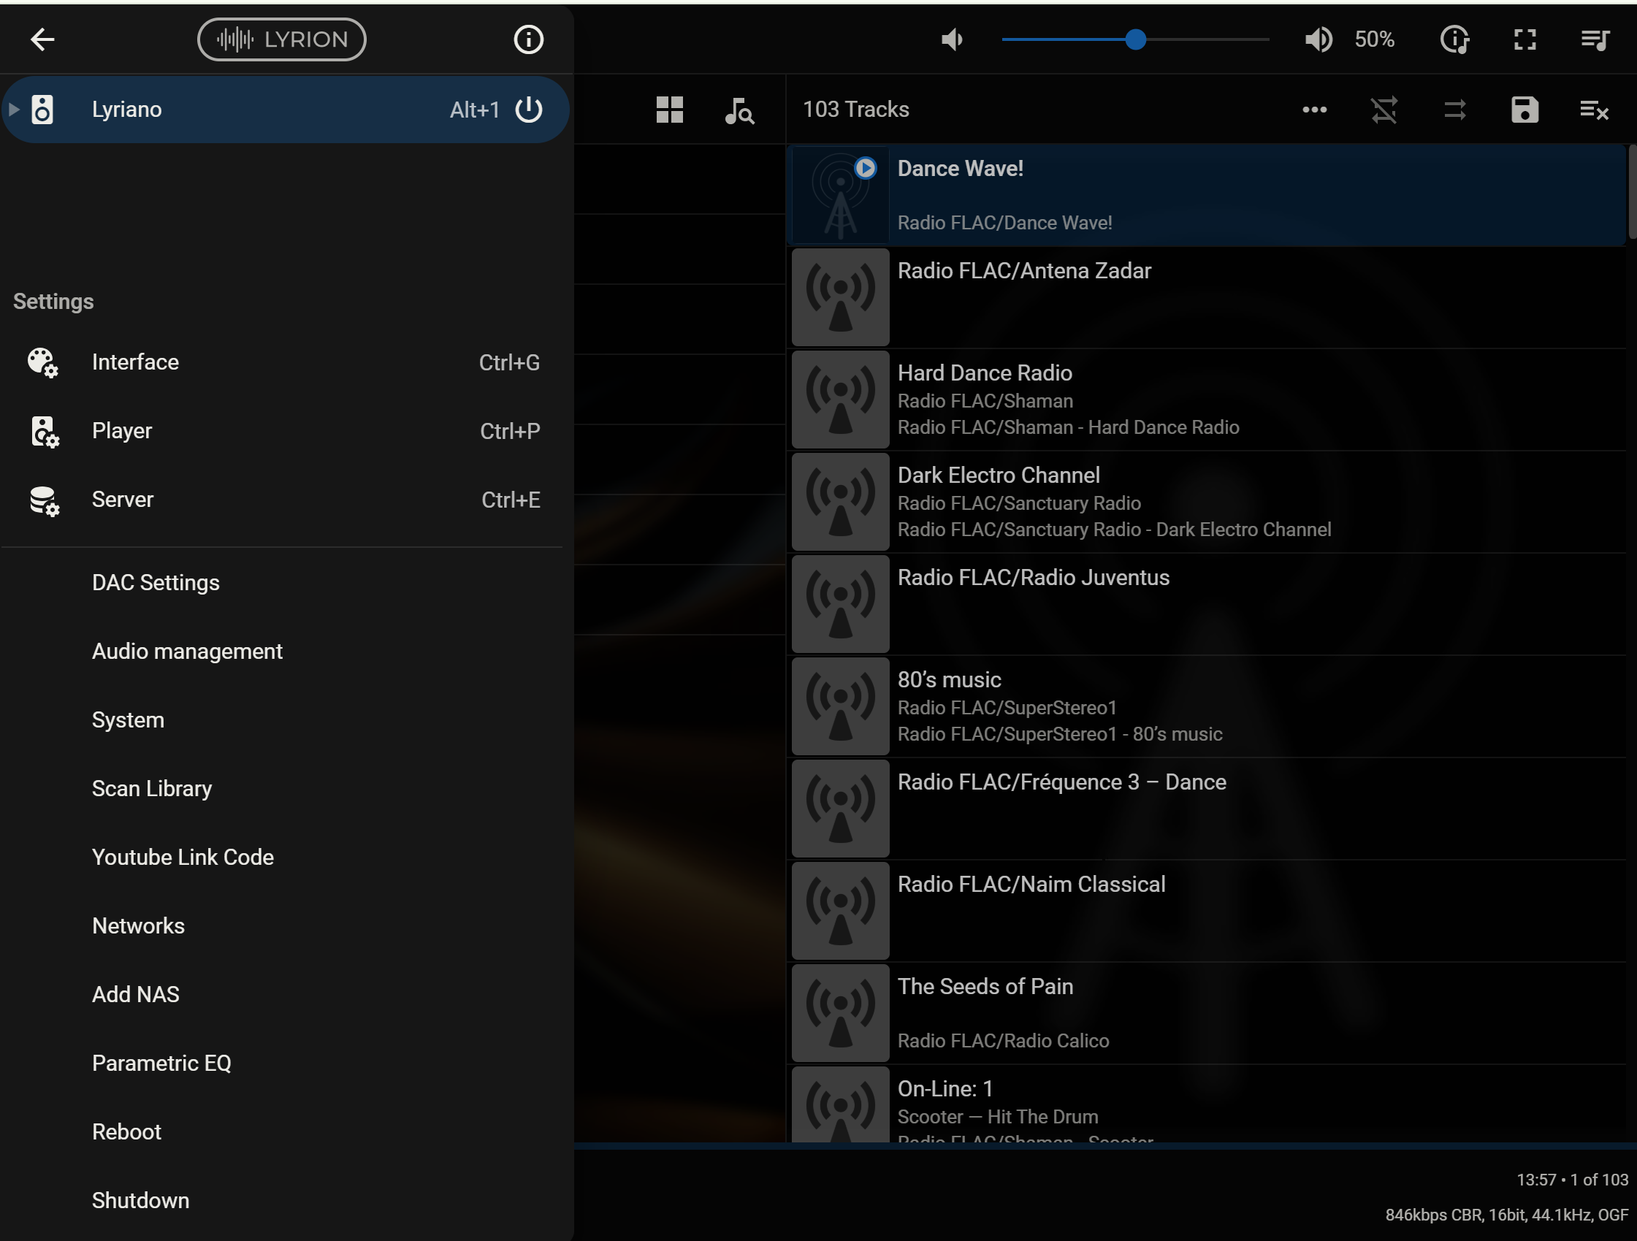Enter fullscreen with the expand icon
This screenshot has height=1241, width=1637.
[1525, 39]
